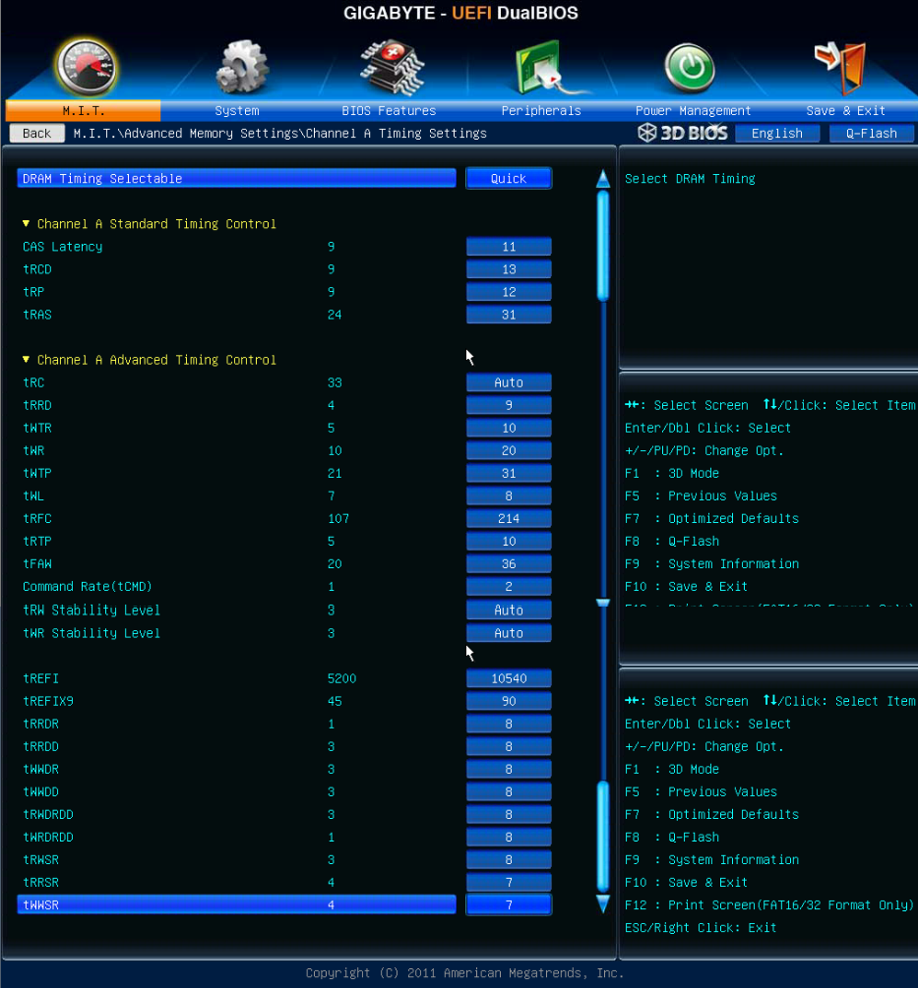This screenshot has height=988, width=918.
Task: Open the tRC Auto value box
Action: [x=509, y=382]
